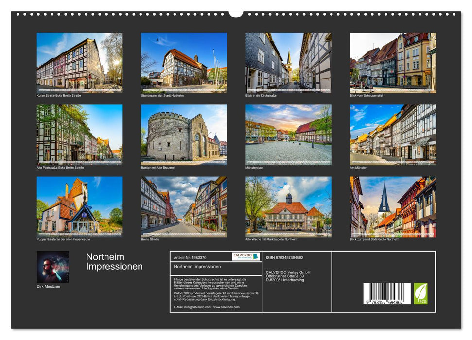Select the Artikel-Nr. 1983370 field
This screenshot has width=472, height=340.
(190, 257)
